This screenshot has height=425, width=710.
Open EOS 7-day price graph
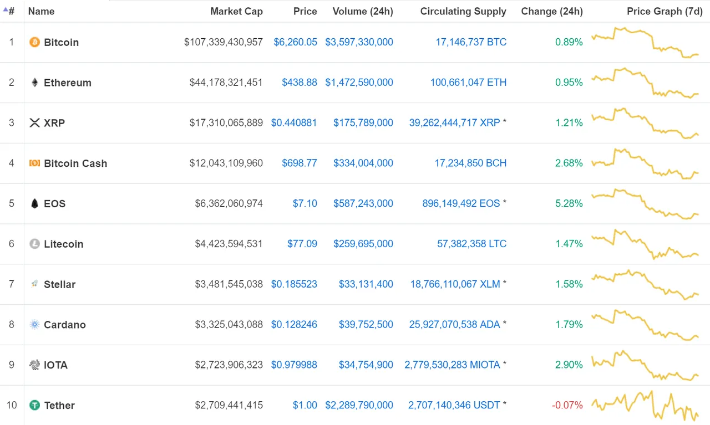pos(646,203)
